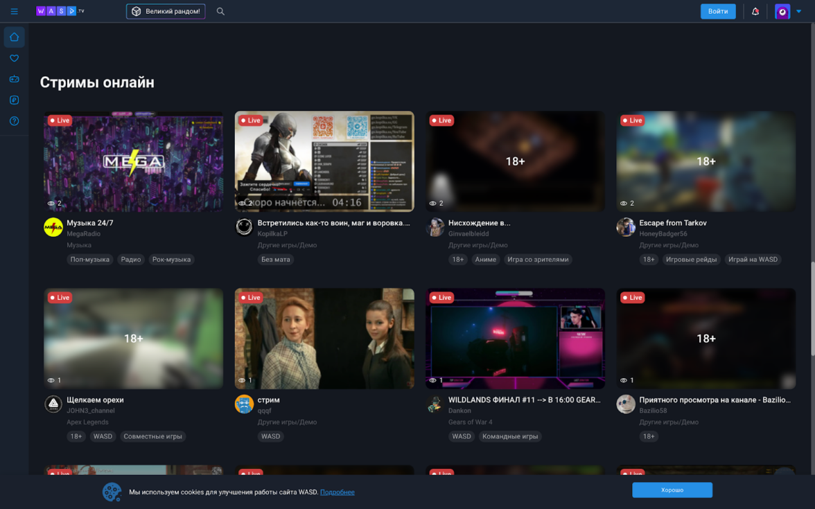This screenshot has width=815, height=509.
Task: Click the WASD.tv logo
Action: (x=60, y=11)
